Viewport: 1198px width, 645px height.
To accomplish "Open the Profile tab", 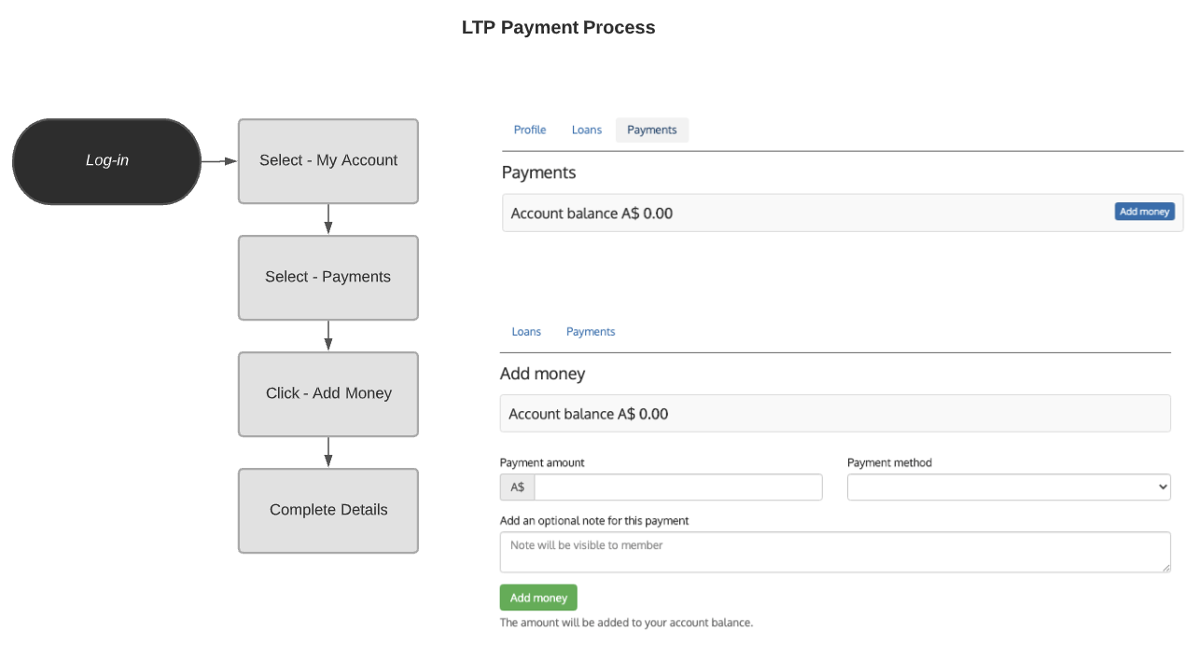I will point(530,130).
